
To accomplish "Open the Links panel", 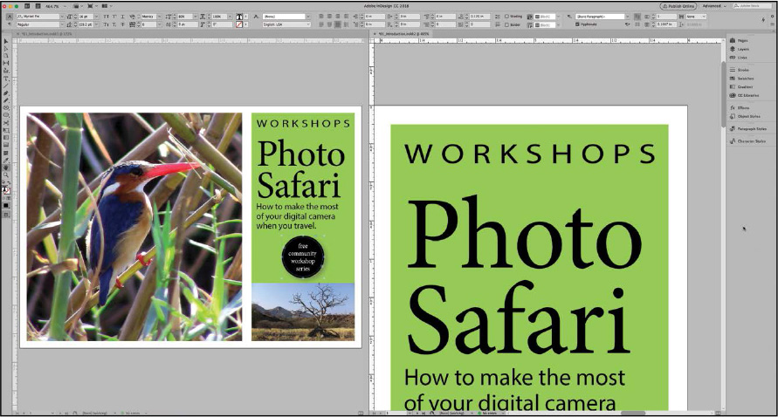I will point(739,58).
